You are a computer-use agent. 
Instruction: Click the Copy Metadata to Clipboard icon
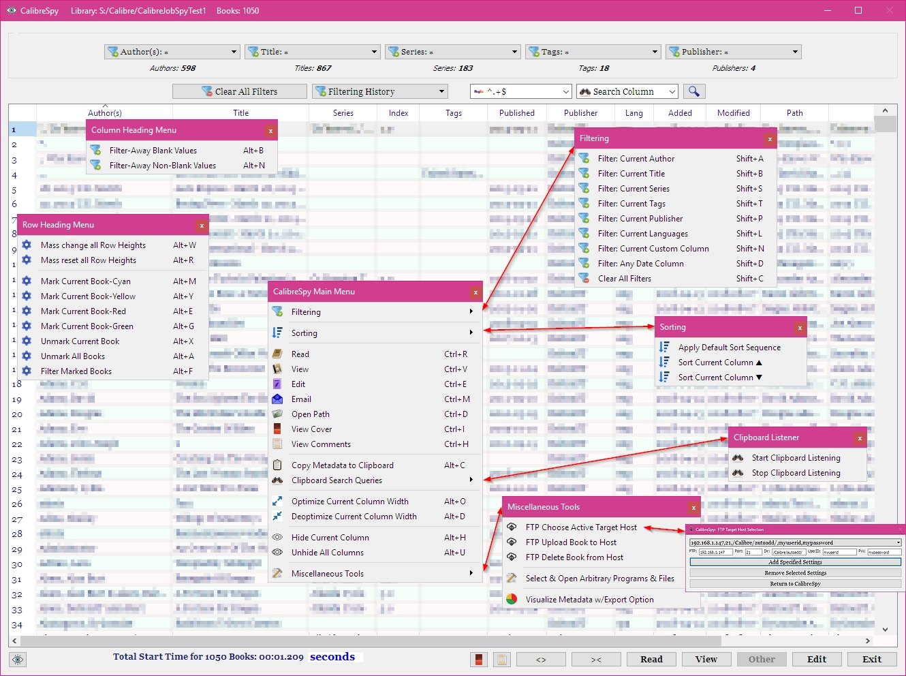[x=277, y=465]
